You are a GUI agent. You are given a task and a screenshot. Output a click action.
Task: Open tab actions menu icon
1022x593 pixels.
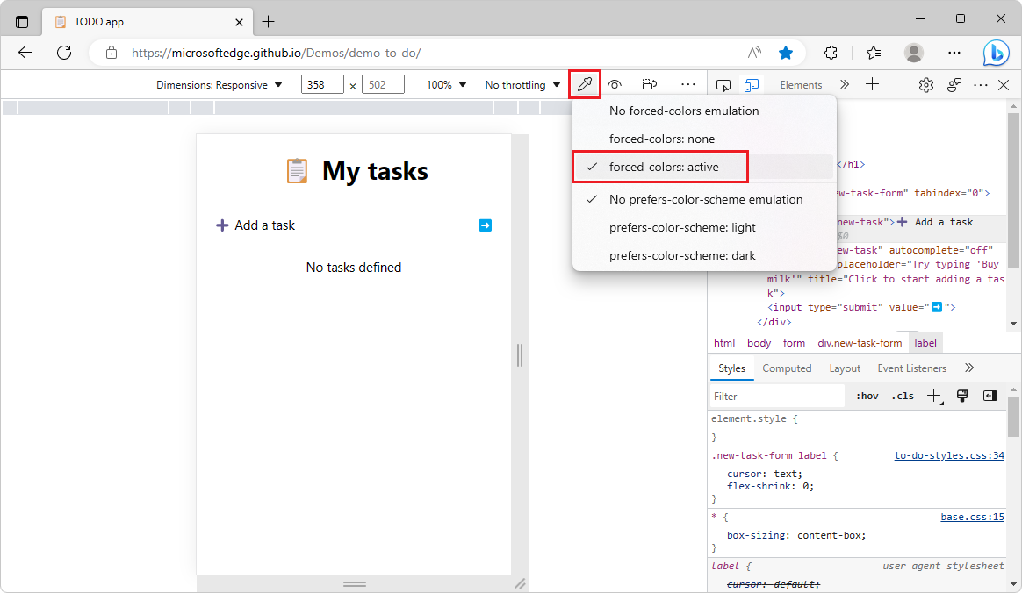(x=21, y=21)
